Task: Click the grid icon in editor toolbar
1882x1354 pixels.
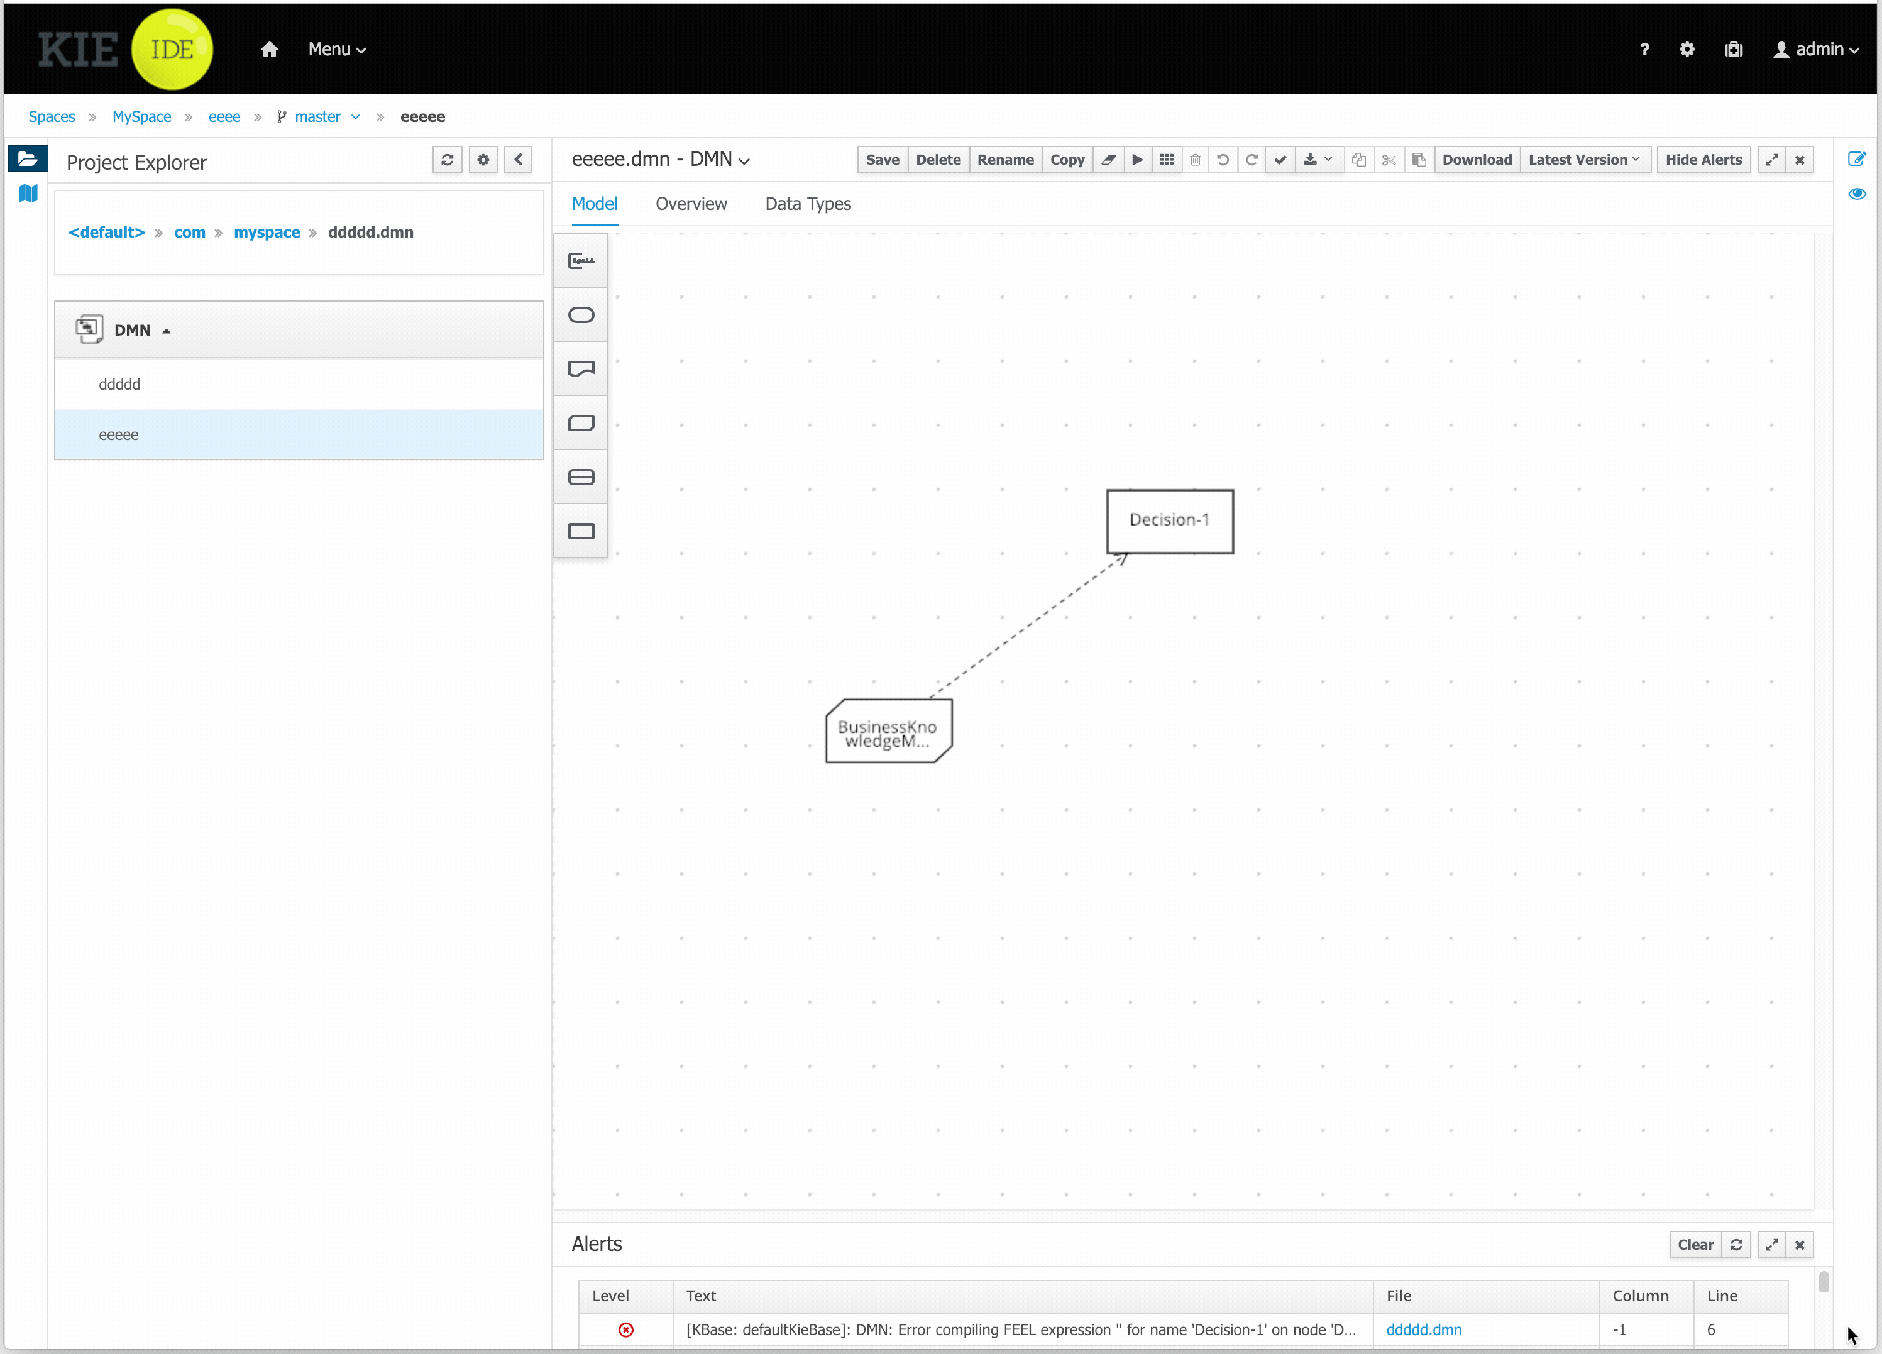Action: click(x=1166, y=159)
